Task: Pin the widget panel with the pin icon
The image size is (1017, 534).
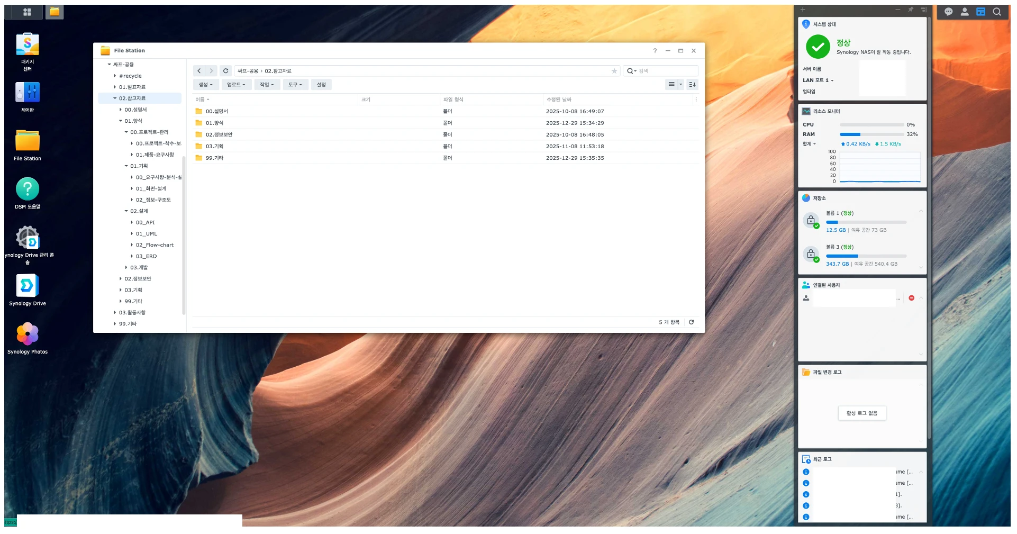Action: [911, 10]
